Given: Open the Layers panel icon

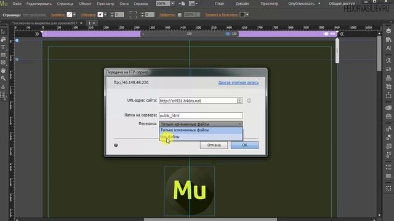Looking at the screenshot, I should (x=388, y=31).
